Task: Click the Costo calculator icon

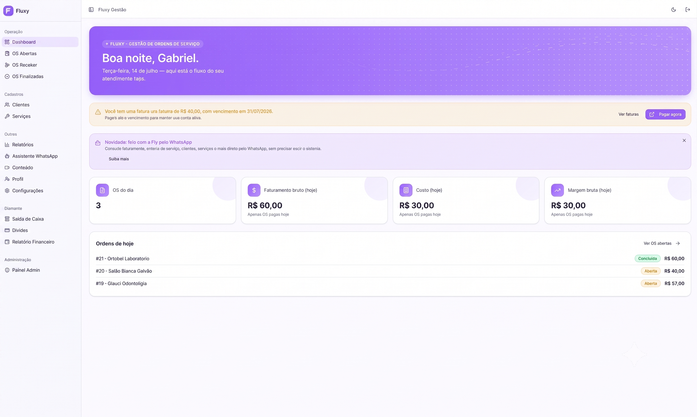Action: [406, 190]
